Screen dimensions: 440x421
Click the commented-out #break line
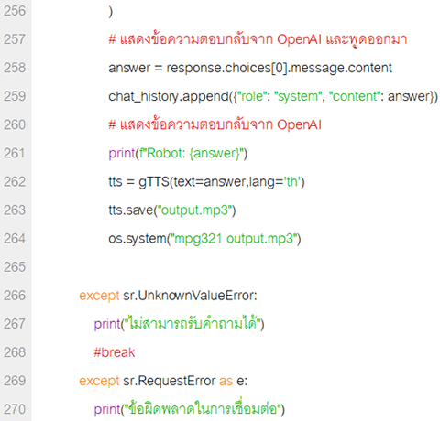[x=115, y=352]
